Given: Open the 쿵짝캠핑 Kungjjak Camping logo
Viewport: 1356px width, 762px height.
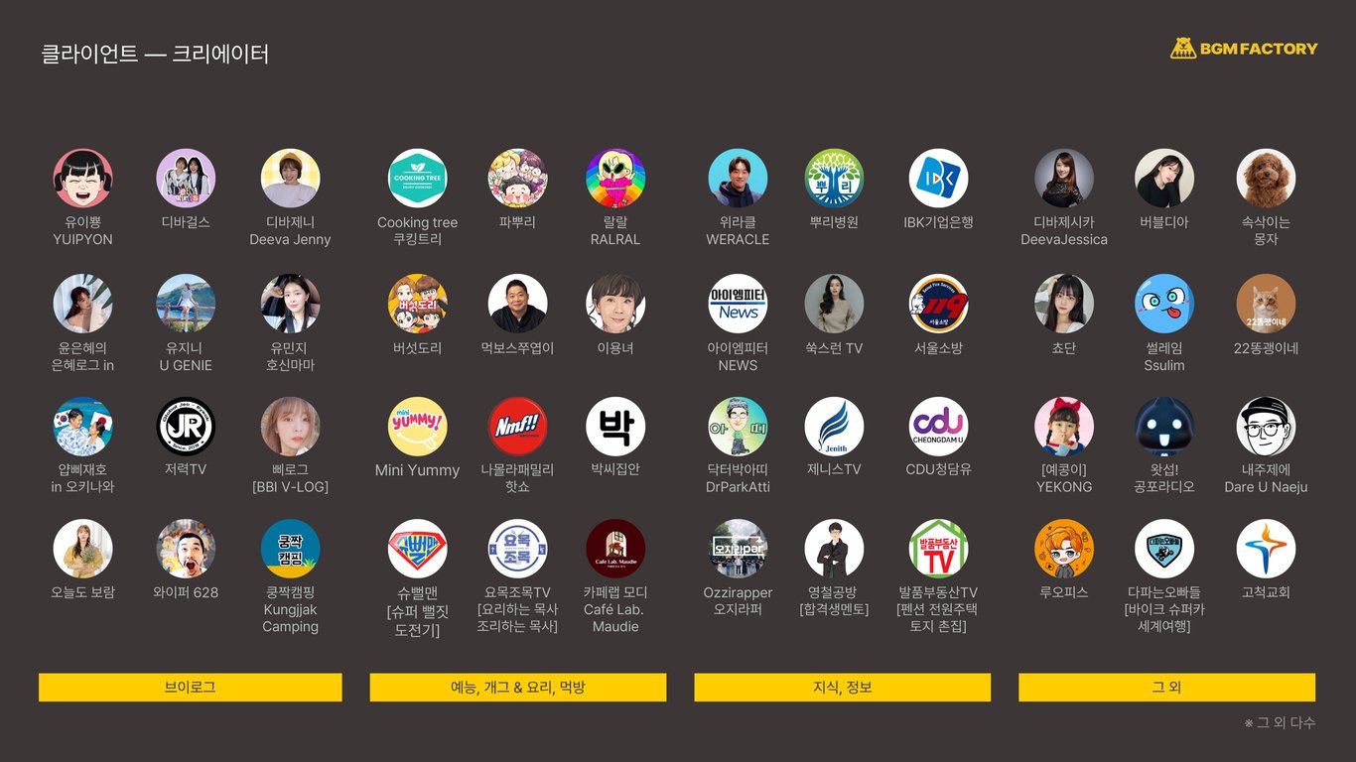Looking at the screenshot, I should coord(290,549).
